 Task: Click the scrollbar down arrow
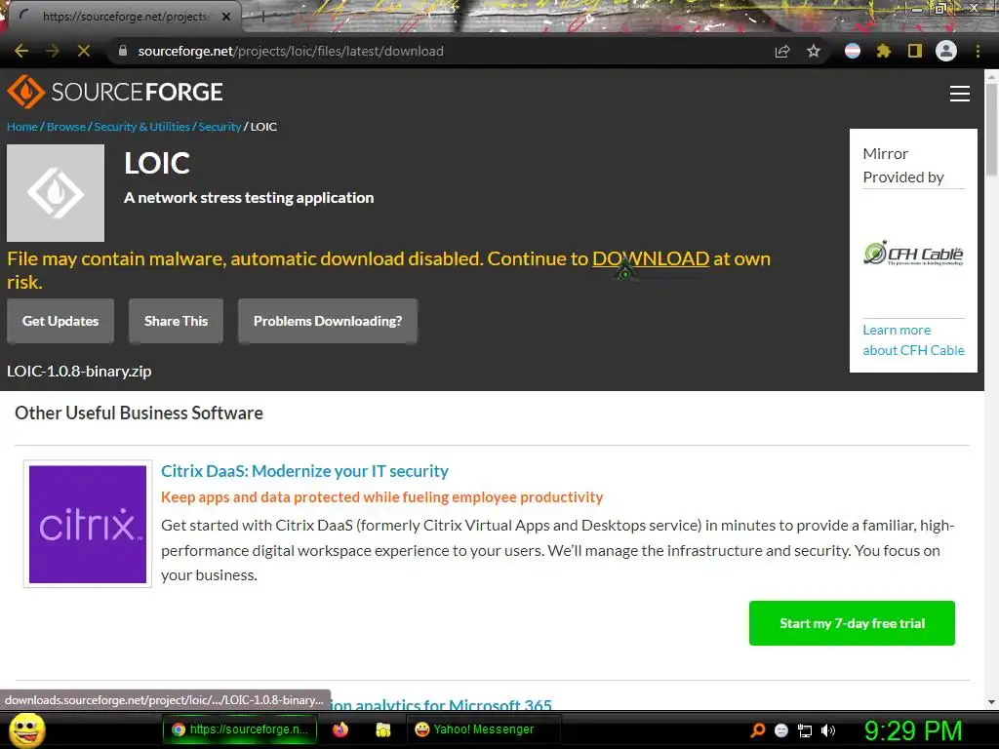[991, 702]
